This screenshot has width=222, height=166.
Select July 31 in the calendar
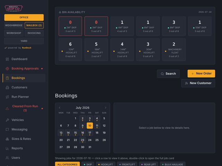(x=90, y=147)
